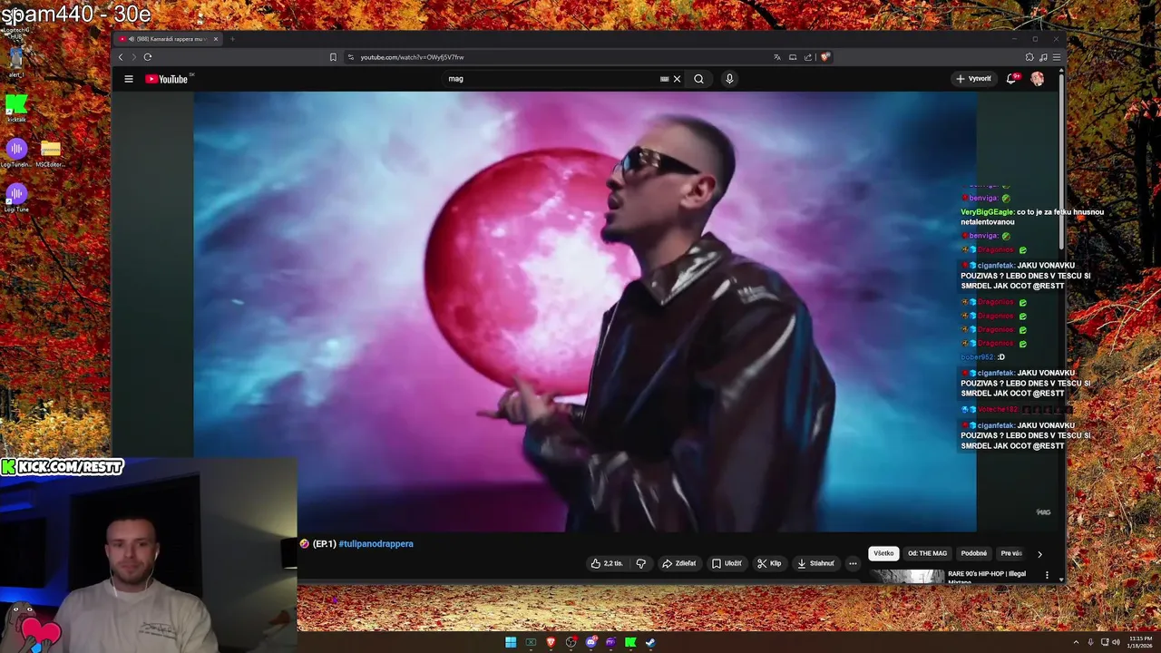The width and height of the screenshot is (1161, 653).
Task: Open more actions three-dot menu
Action: click(853, 563)
